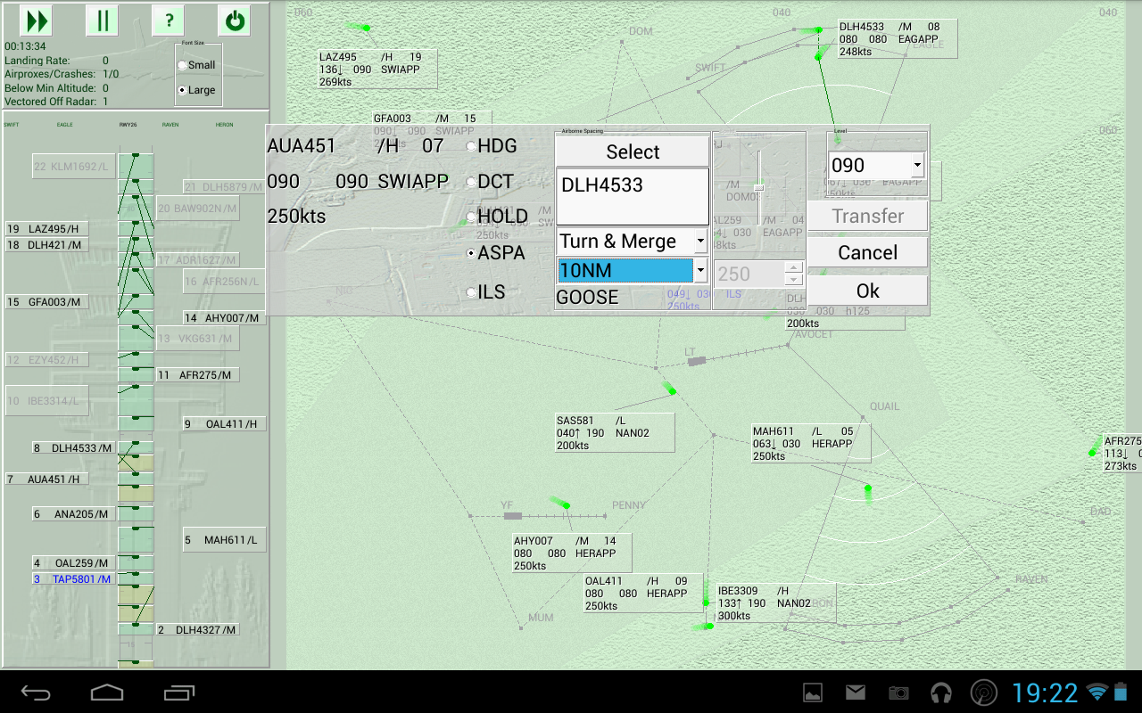Select flight strip 11 AFR275/M
1142x713 pixels.
[197, 375]
